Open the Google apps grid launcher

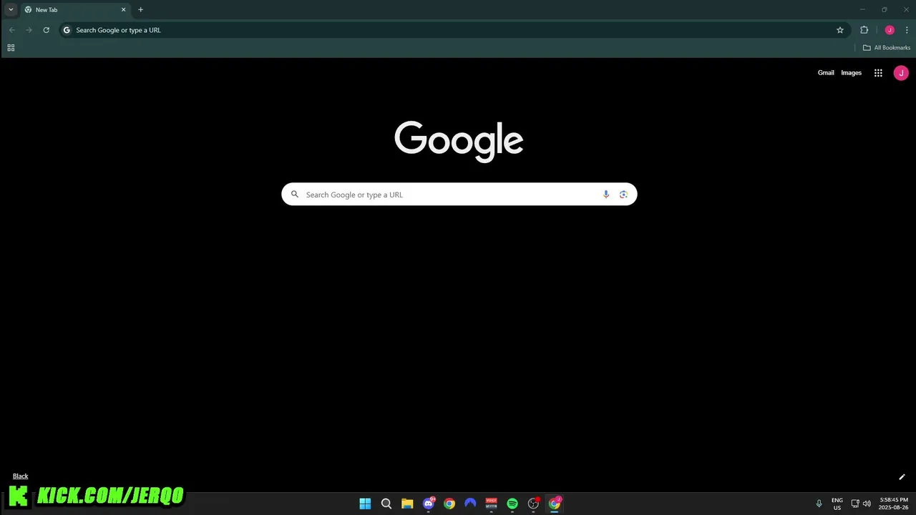pos(878,73)
